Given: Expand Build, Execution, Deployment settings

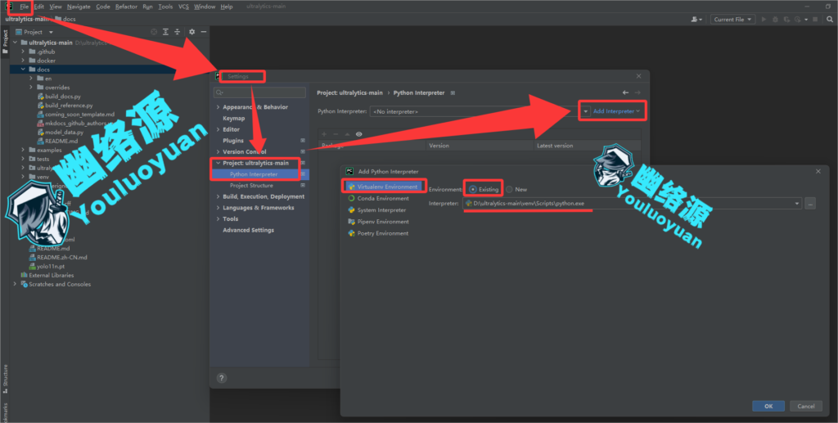Looking at the screenshot, I should click(x=218, y=196).
